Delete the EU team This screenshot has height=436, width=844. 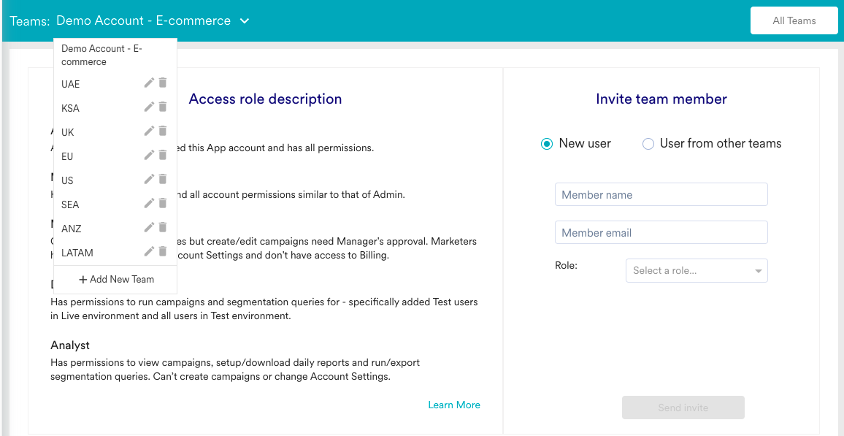[x=163, y=155]
